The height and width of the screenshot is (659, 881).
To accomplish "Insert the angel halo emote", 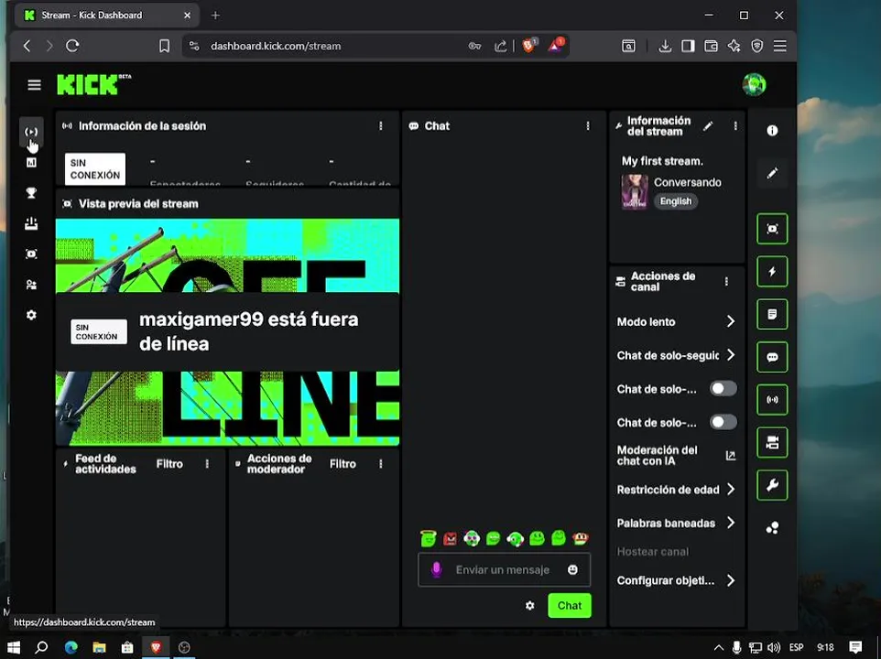I will click(x=429, y=538).
